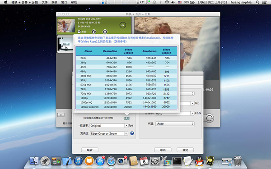Toggle the 准备 checkbox on Knight and Day
271x169 pixels.
pyautogui.click(x=79, y=32)
